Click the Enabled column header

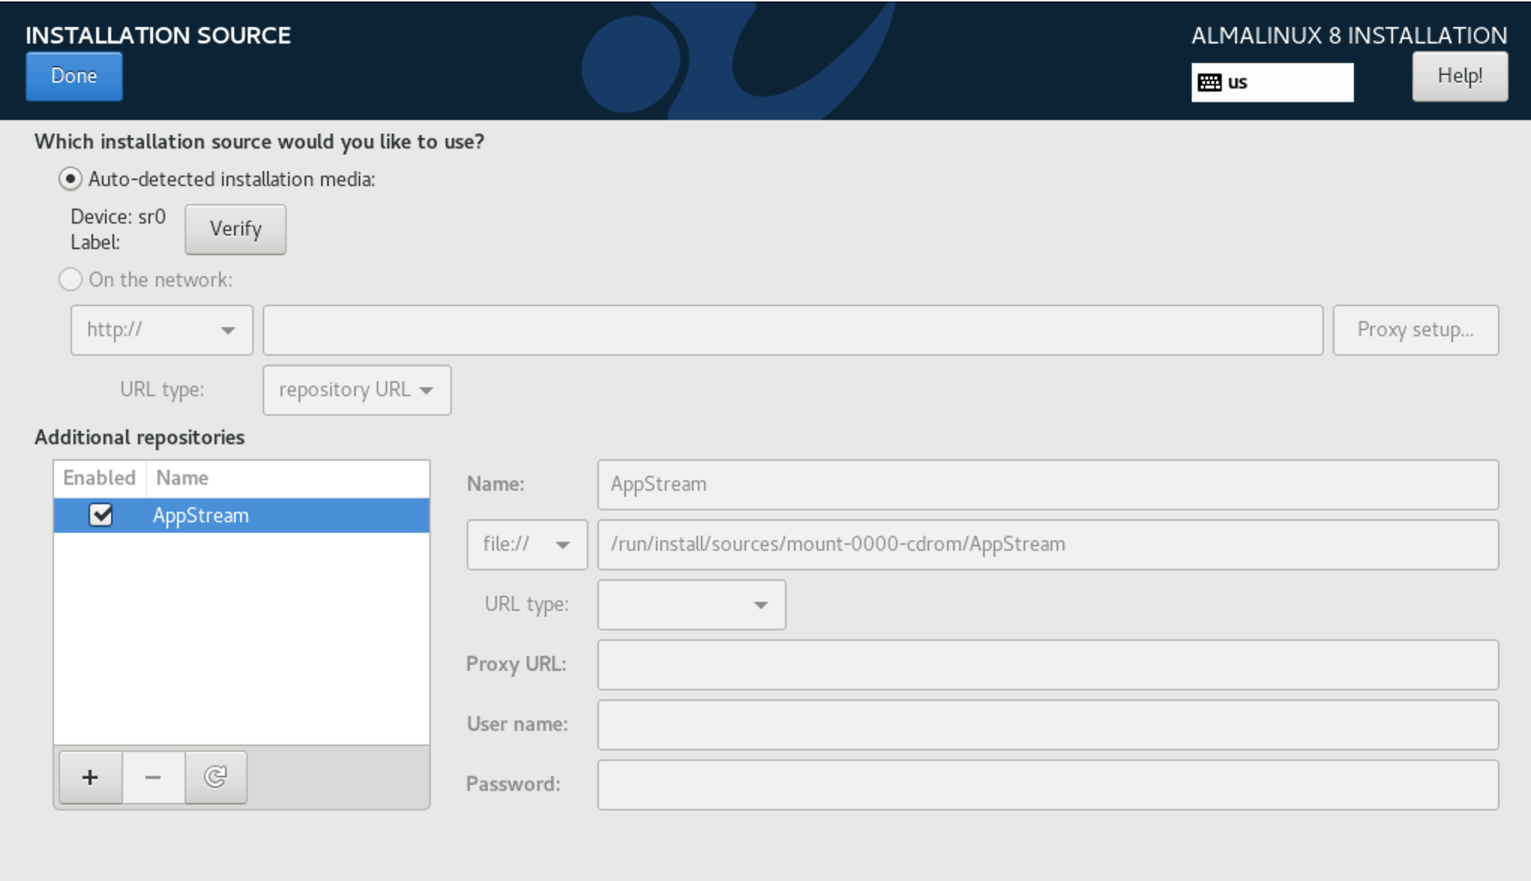tap(99, 478)
